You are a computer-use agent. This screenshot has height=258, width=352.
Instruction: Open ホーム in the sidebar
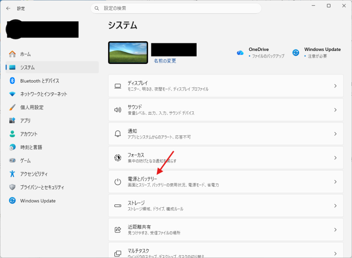click(52, 54)
